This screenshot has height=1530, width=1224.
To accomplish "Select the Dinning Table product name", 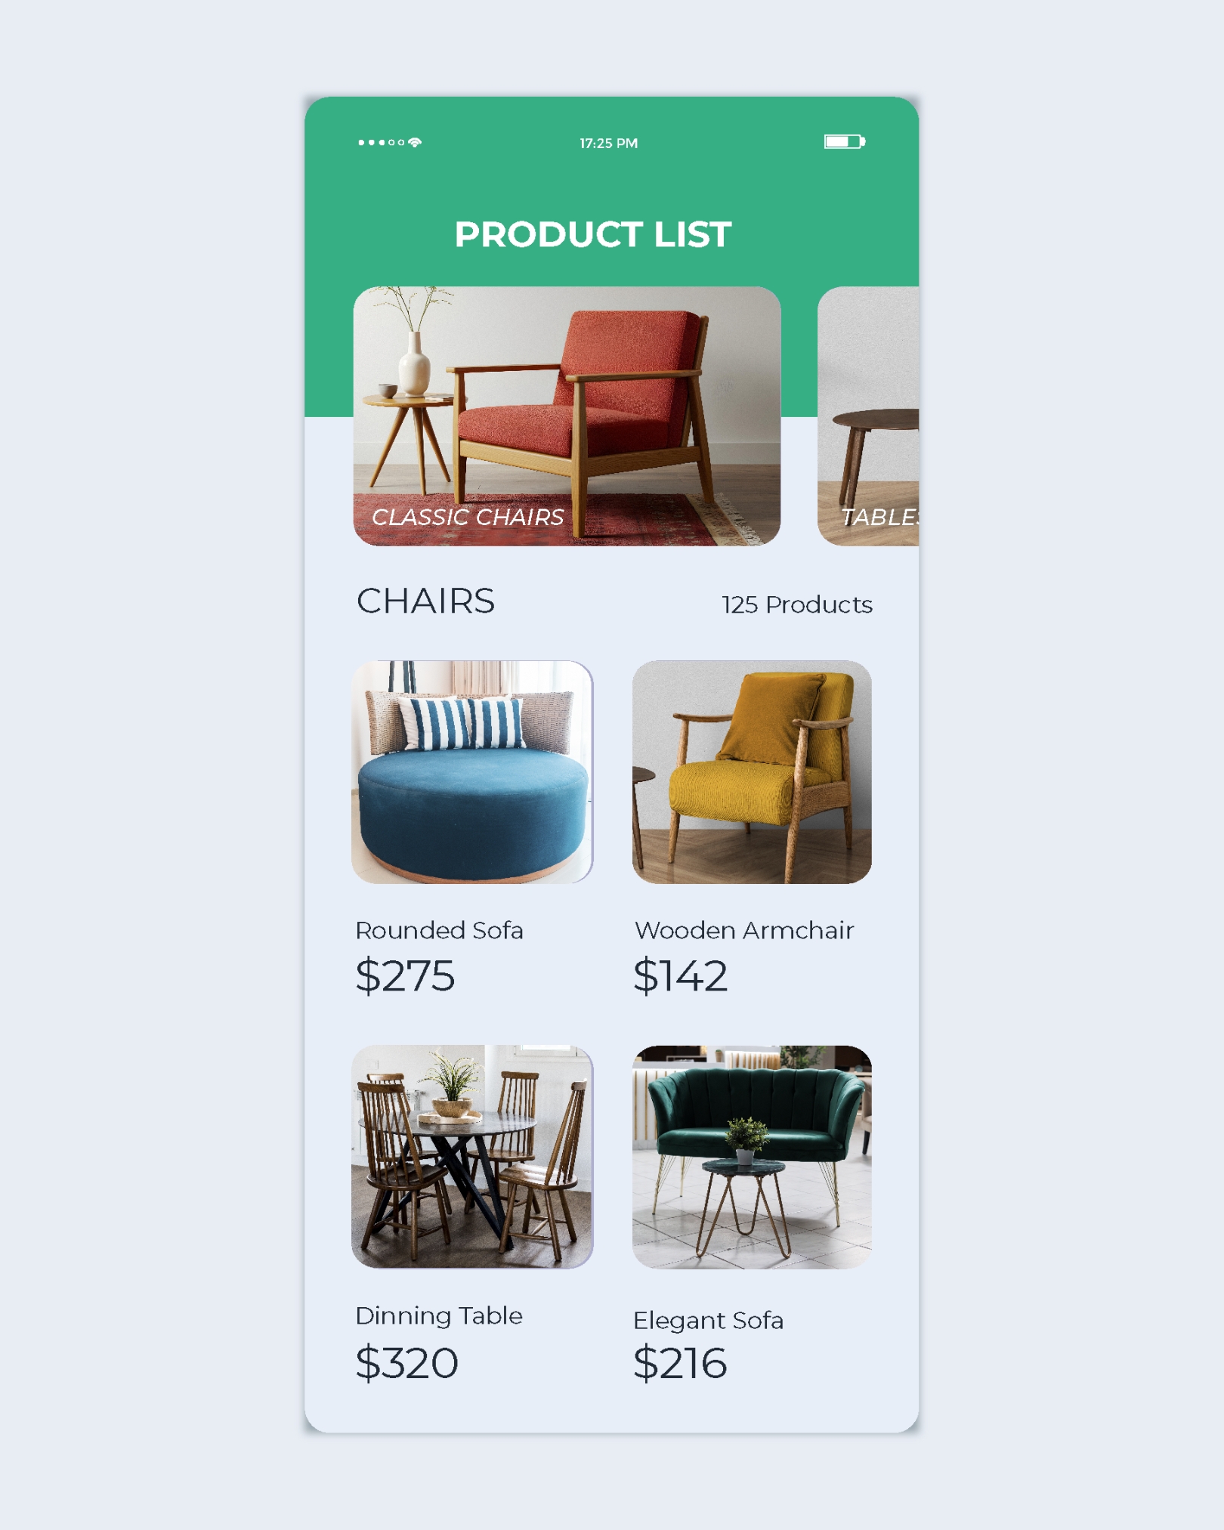I will (x=439, y=1315).
